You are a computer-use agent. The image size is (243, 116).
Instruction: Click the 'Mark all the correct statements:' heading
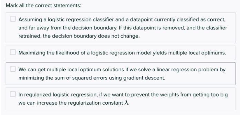pyautogui.click(x=43, y=5)
